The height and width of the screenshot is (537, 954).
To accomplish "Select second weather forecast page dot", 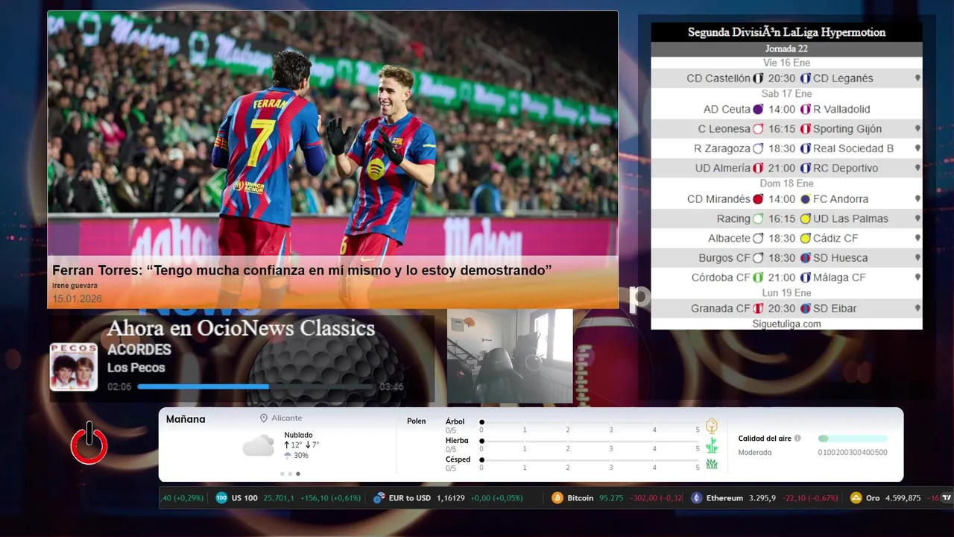I will tap(290, 474).
